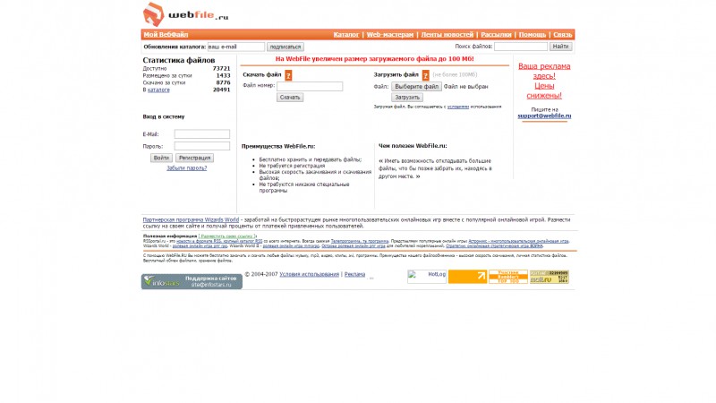
Task: Open Условия использования footer link
Action: 309,274
